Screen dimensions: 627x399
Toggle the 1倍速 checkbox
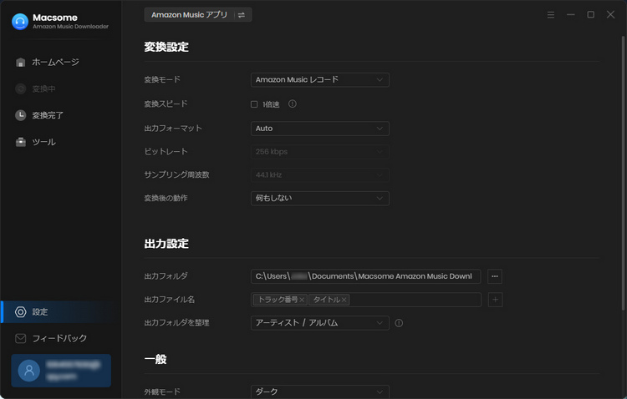[254, 104]
